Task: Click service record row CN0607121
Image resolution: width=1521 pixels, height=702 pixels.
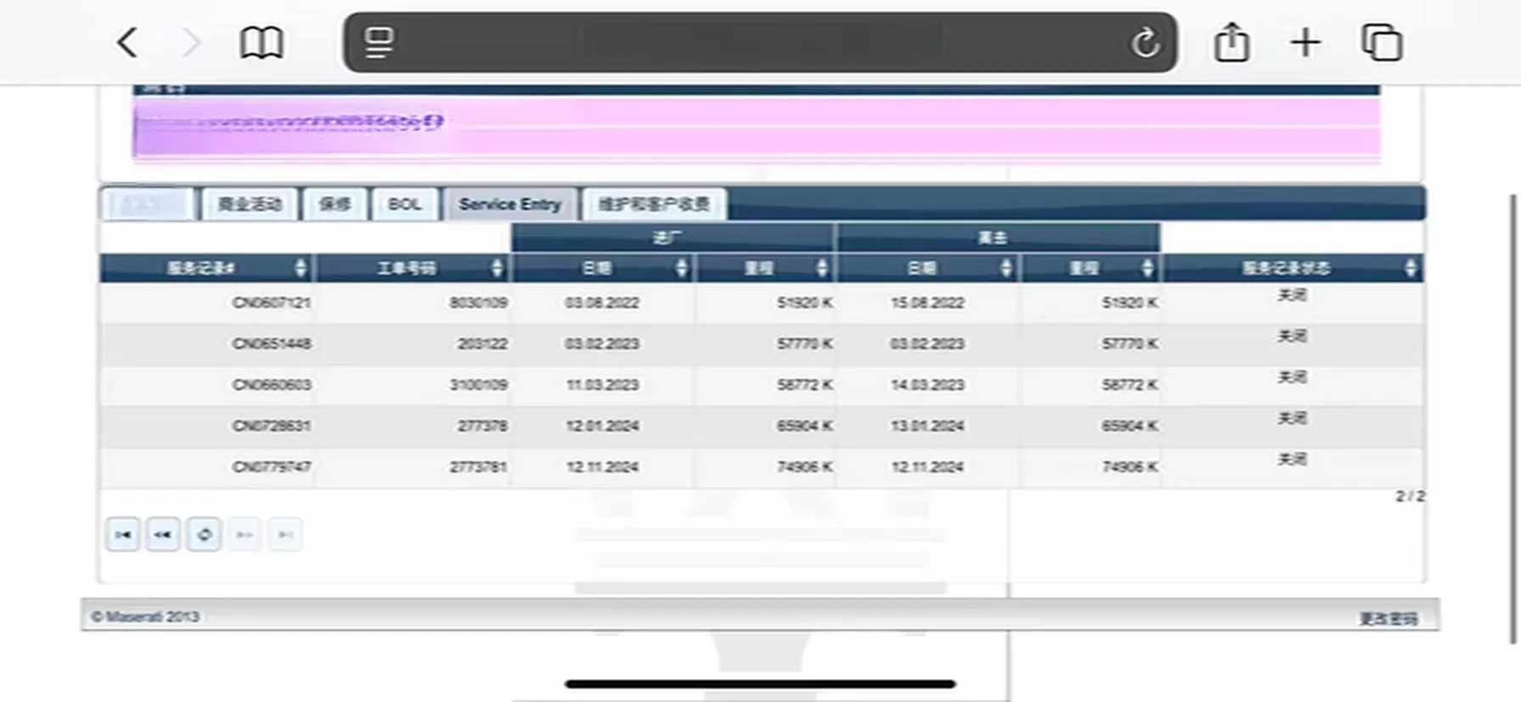Action: (x=272, y=303)
